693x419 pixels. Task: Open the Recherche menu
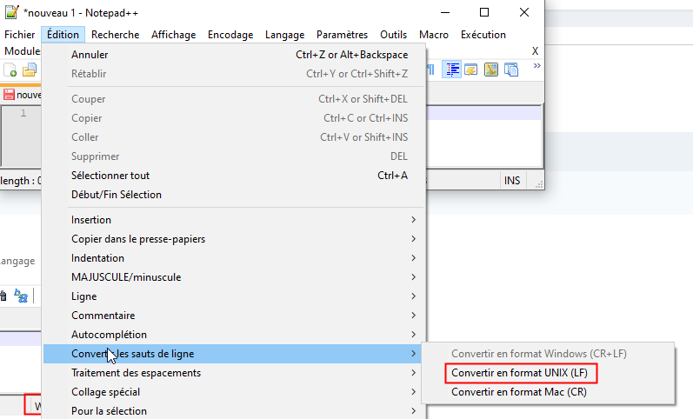[116, 35]
